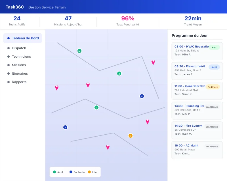Click technician R's green map marker
227x181 pixels.
point(96,107)
